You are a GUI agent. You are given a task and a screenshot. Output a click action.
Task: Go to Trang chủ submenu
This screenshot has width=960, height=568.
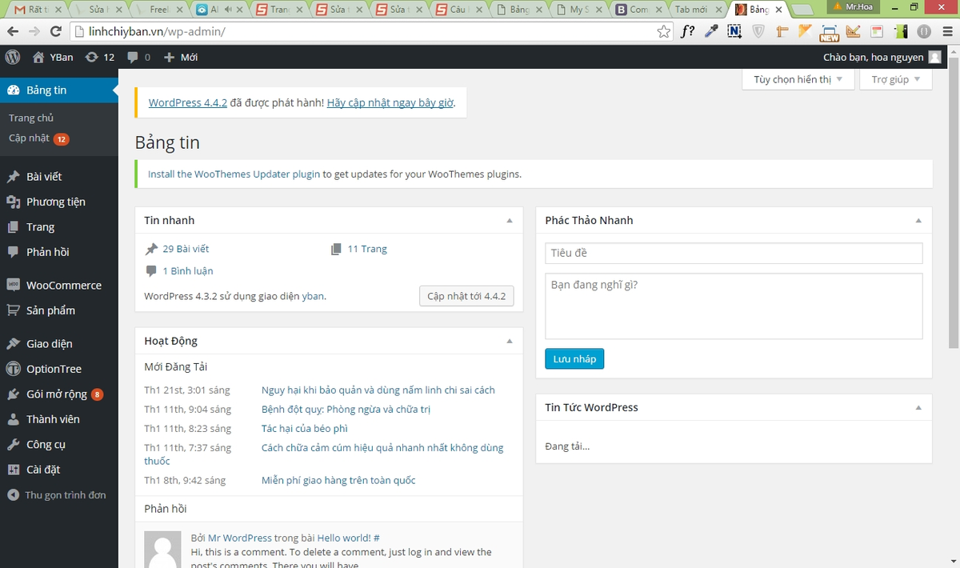coord(31,118)
